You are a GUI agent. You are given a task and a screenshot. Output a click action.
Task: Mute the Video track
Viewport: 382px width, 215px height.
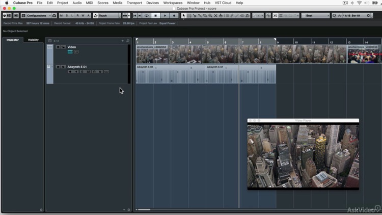click(58, 47)
